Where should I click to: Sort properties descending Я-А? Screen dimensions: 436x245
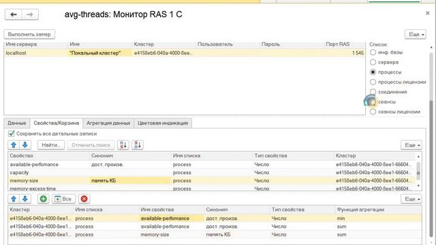[x=138, y=145]
